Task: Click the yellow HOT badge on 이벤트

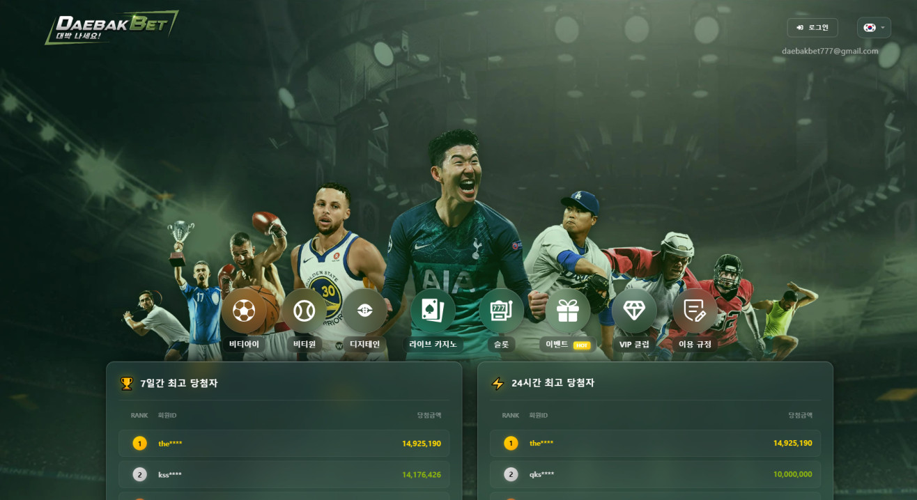Action: [x=582, y=345]
